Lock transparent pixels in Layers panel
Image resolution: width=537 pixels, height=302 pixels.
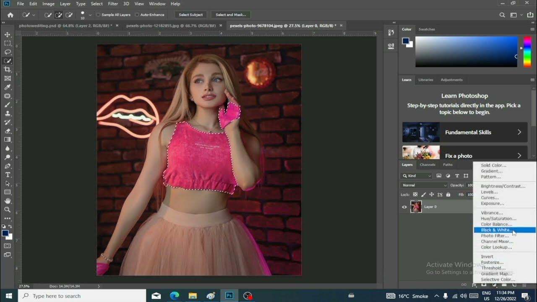click(x=415, y=195)
